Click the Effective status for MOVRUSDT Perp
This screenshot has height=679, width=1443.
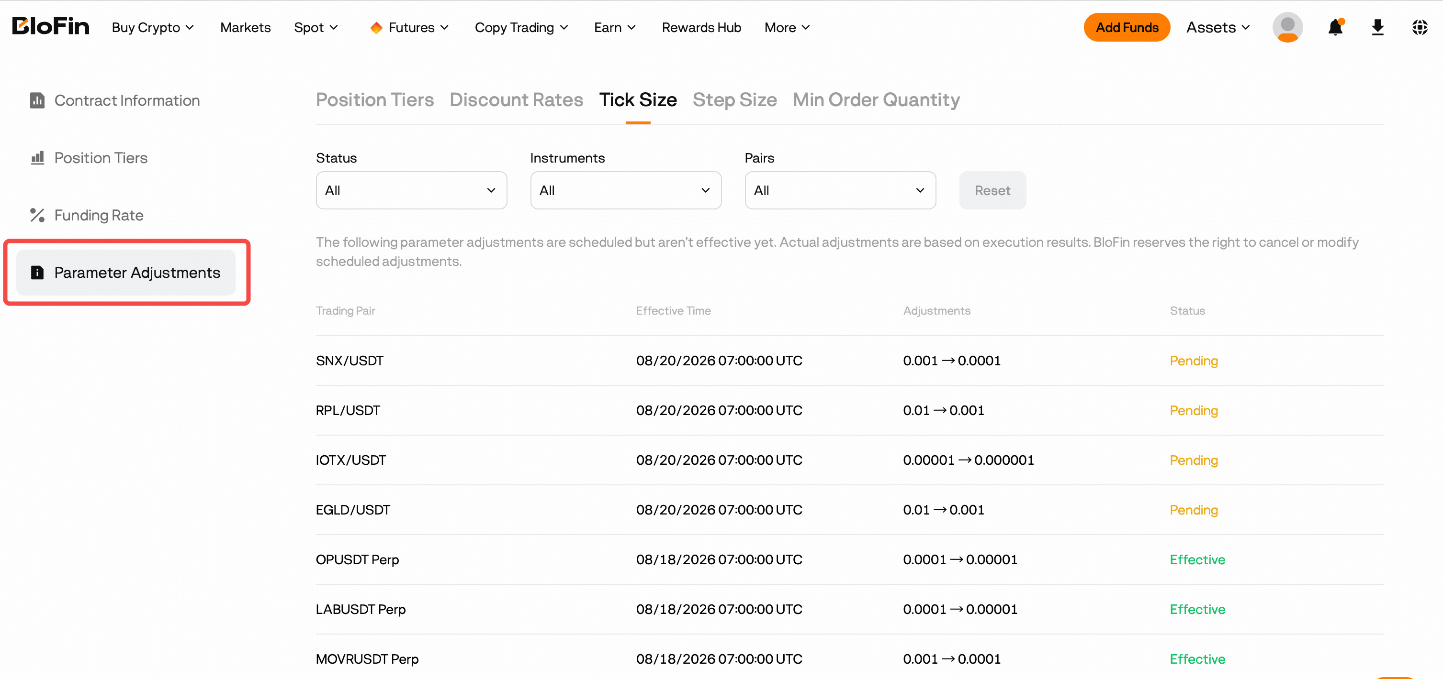pyautogui.click(x=1197, y=659)
